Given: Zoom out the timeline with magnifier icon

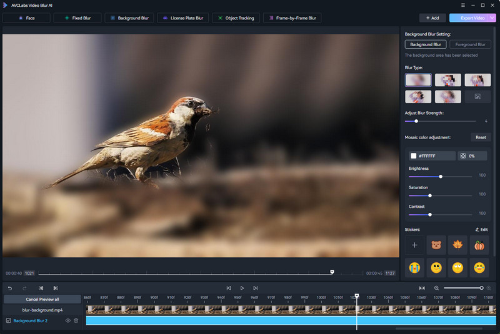Looking at the screenshot, I should (436, 288).
